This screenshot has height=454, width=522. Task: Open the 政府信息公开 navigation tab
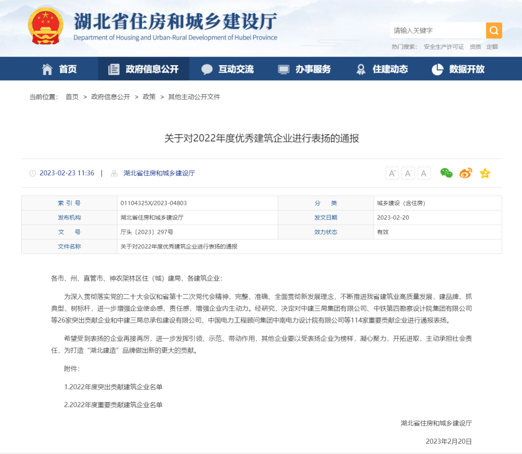point(144,69)
